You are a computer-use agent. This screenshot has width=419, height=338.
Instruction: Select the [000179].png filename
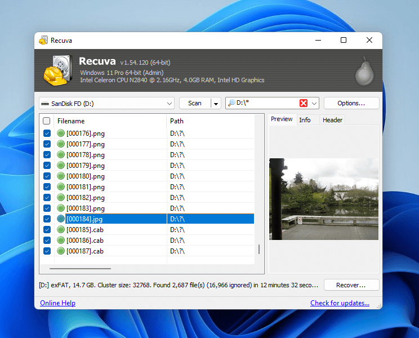click(x=86, y=166)
